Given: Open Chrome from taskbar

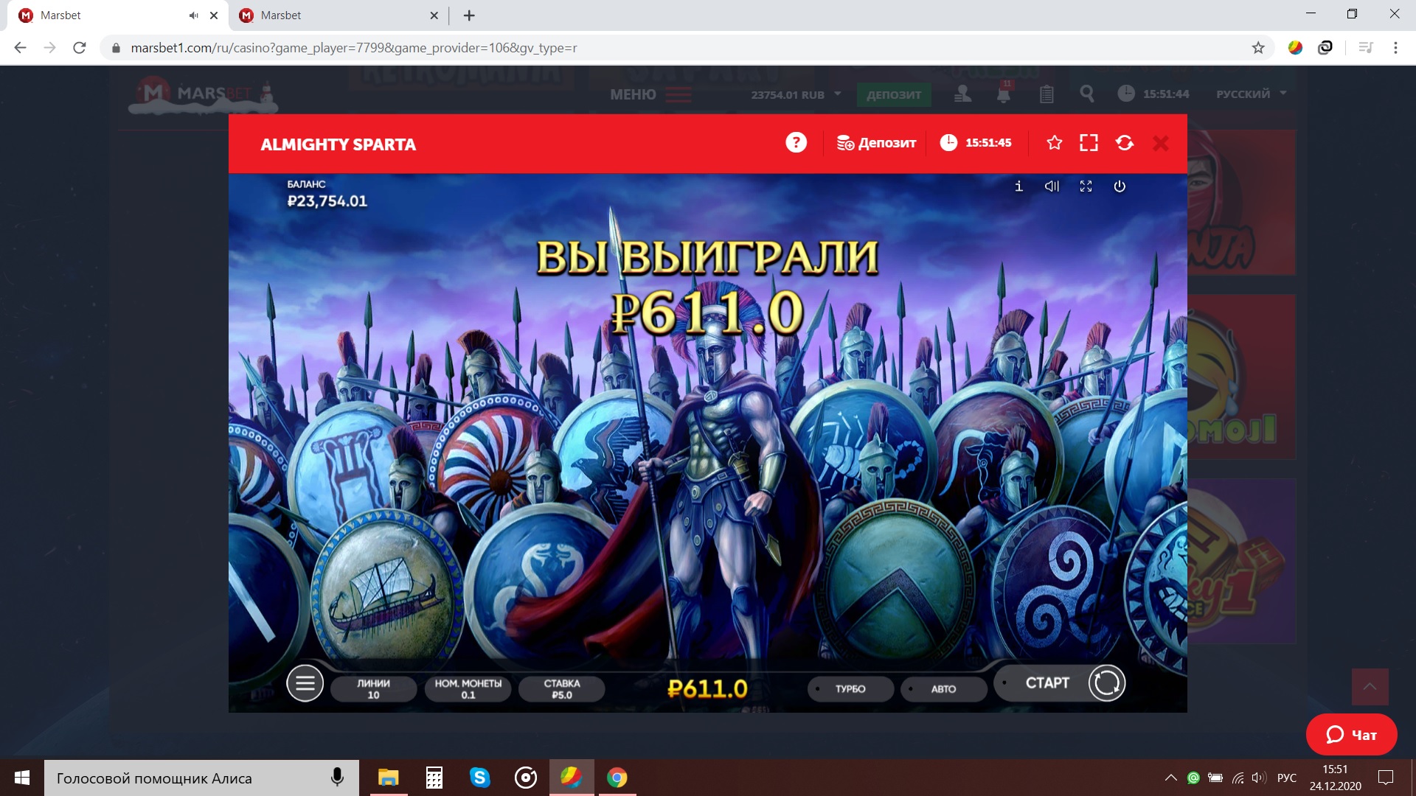Looking at the screenshot, I should (617, 778).
